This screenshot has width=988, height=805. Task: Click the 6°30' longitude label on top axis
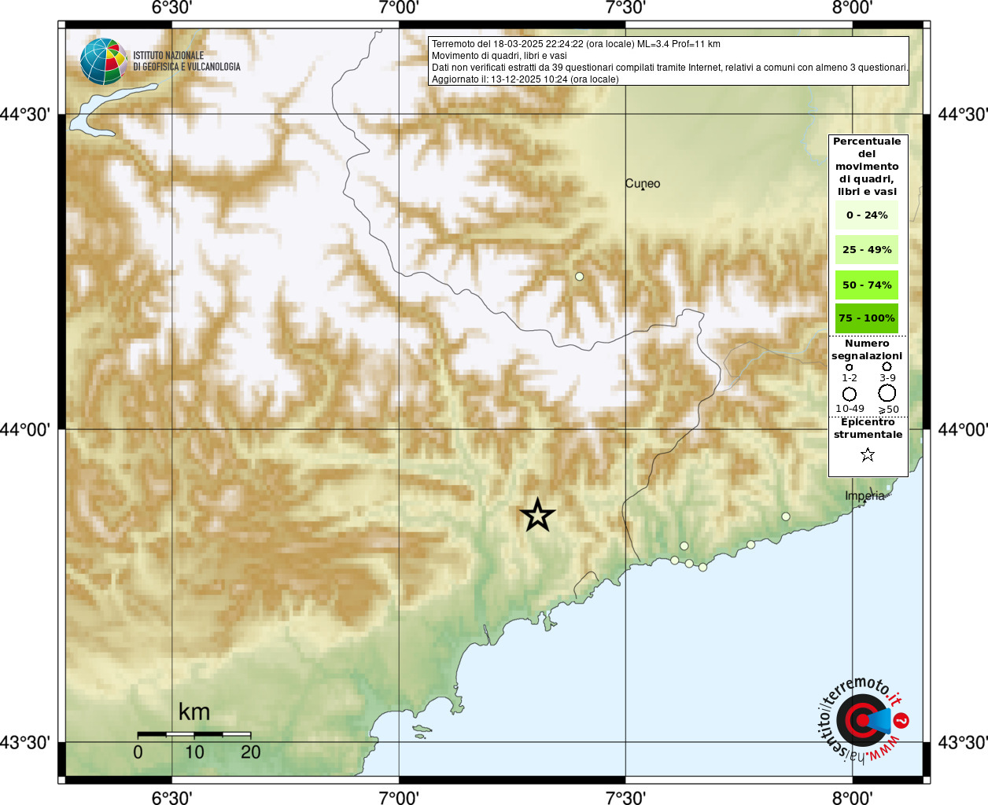pos(171,8)
